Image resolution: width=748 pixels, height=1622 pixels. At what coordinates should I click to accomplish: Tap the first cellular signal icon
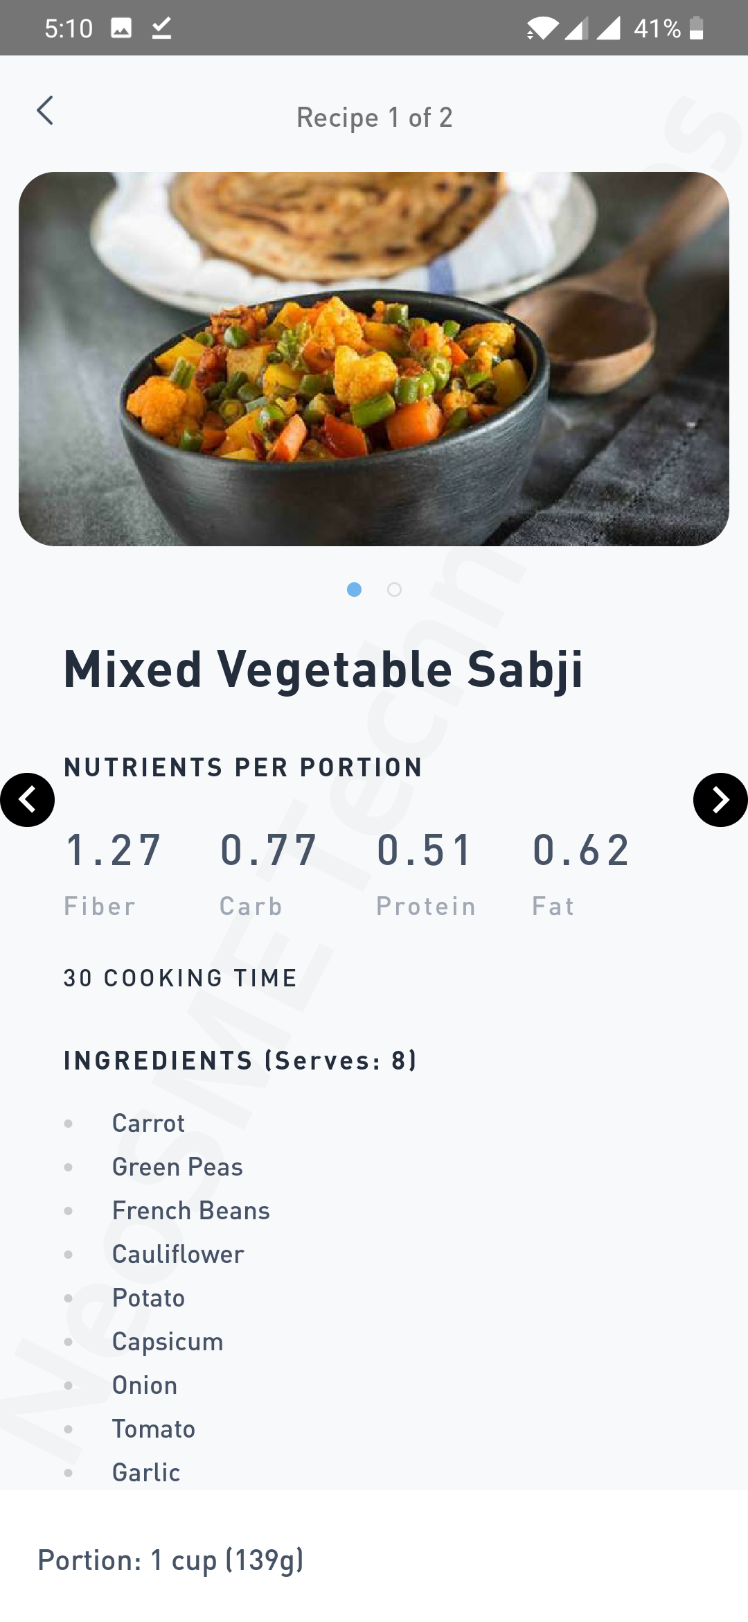pyautogui.click(x=576, y=28)
